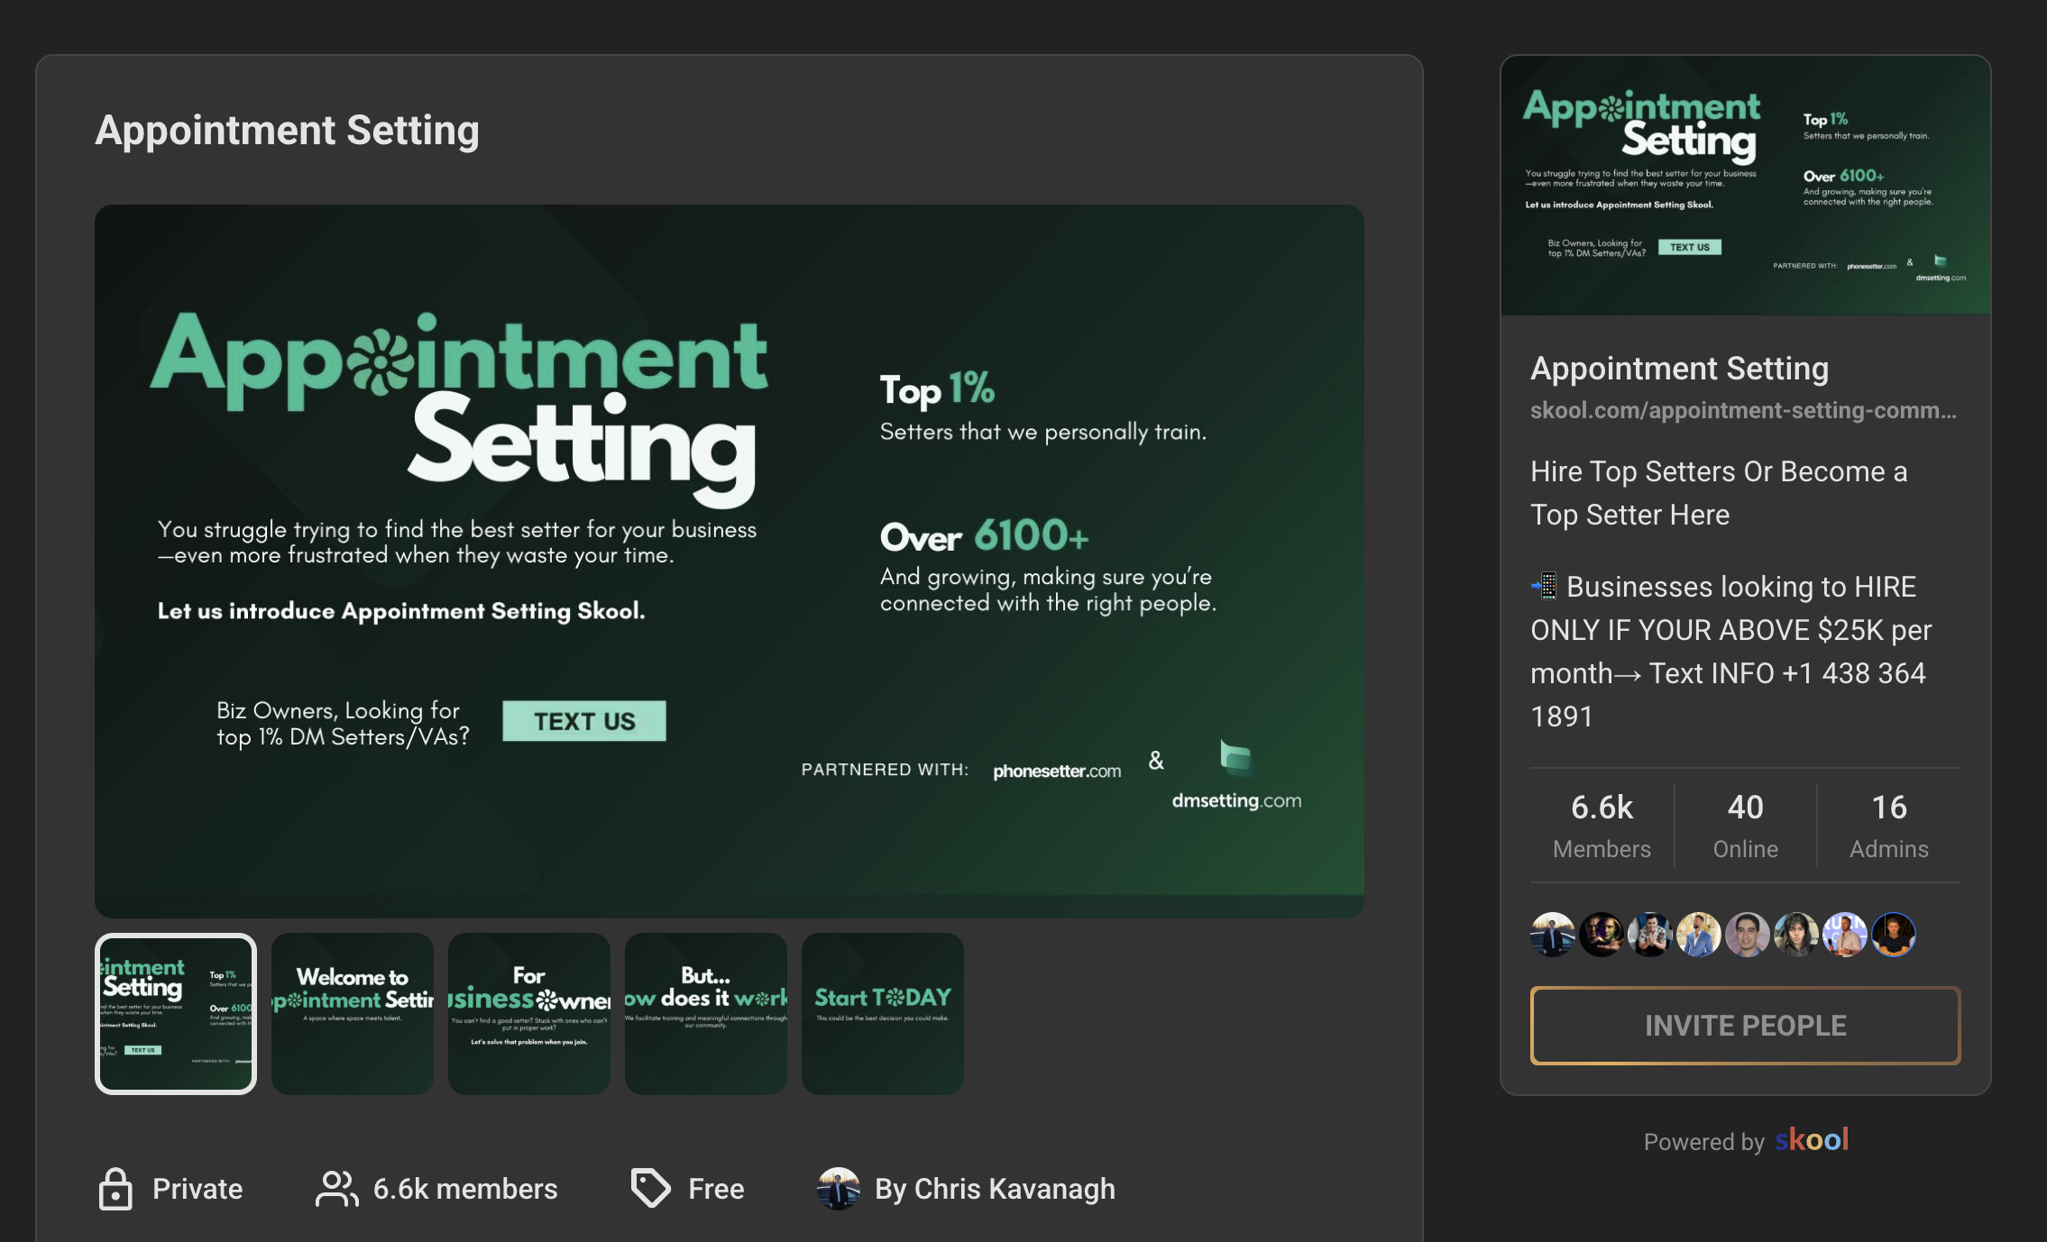This screenshot has height=1242, width=2047.
Task: Open the sidebar Appointment Setting group title
Action: click(x=1680, y=369)
